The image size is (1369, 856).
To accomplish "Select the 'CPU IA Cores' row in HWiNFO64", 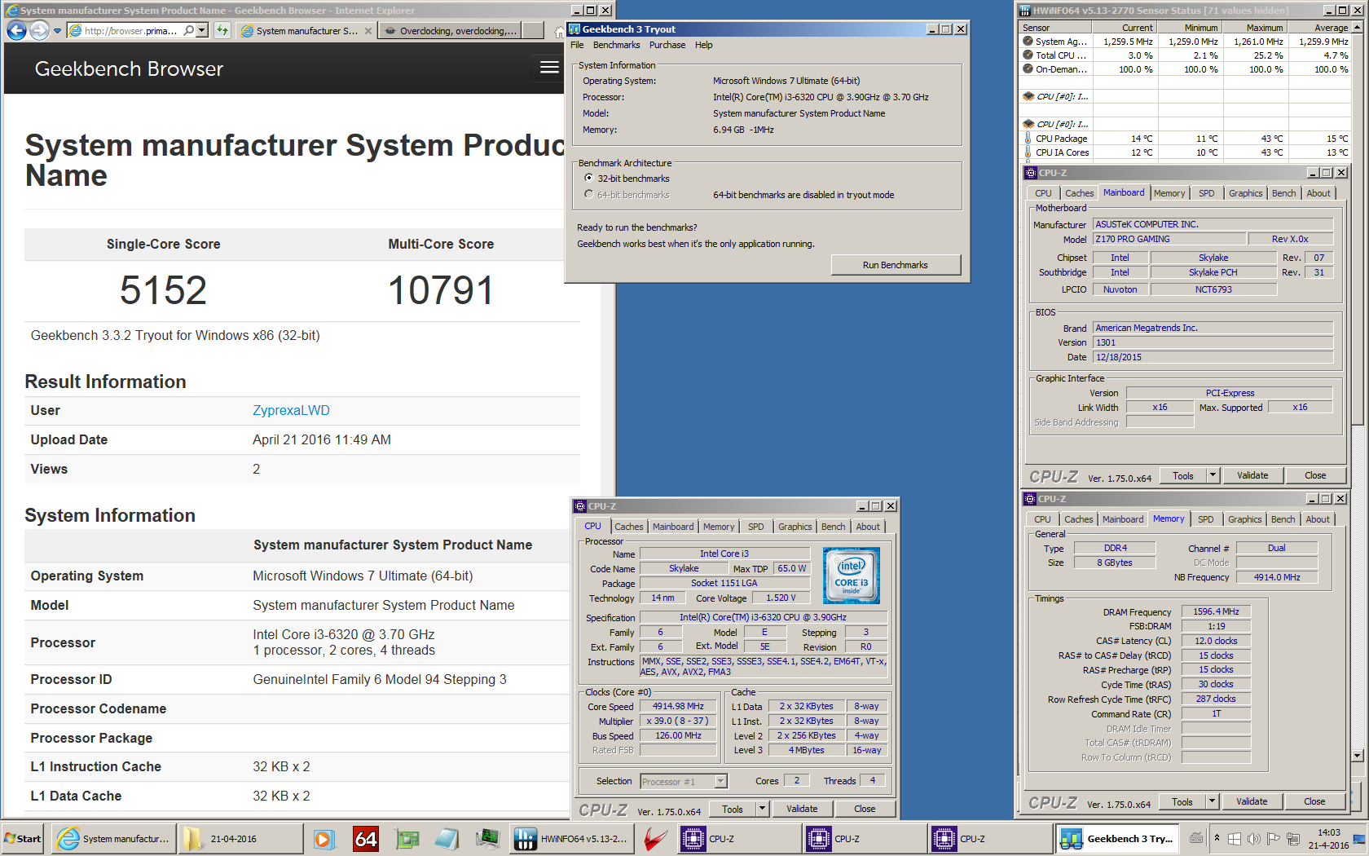I will click(x=1186, y=152).
